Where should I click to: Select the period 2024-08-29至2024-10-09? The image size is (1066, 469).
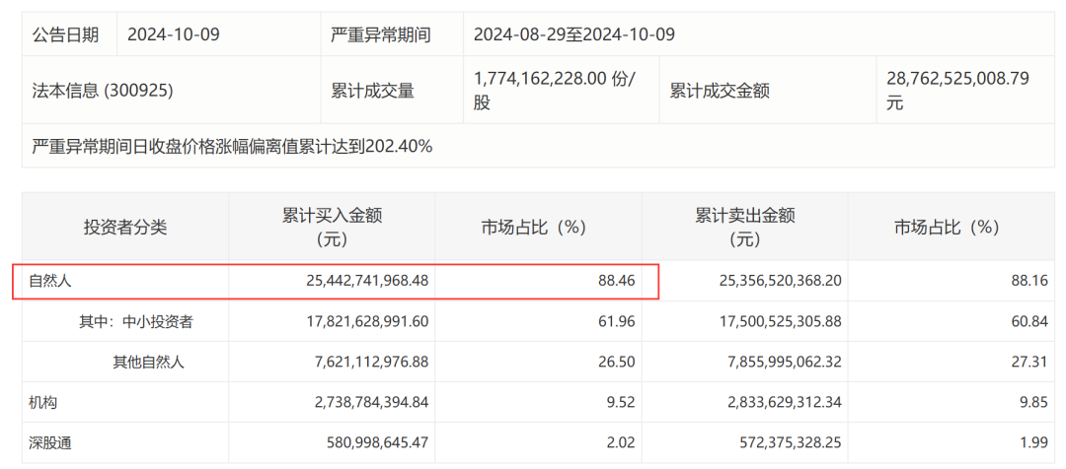[x=573, y=34]
